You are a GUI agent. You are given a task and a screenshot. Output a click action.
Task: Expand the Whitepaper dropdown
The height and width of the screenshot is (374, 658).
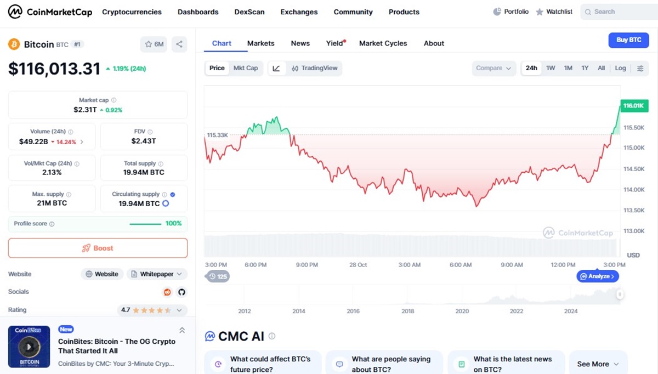(x=157, y=274)
